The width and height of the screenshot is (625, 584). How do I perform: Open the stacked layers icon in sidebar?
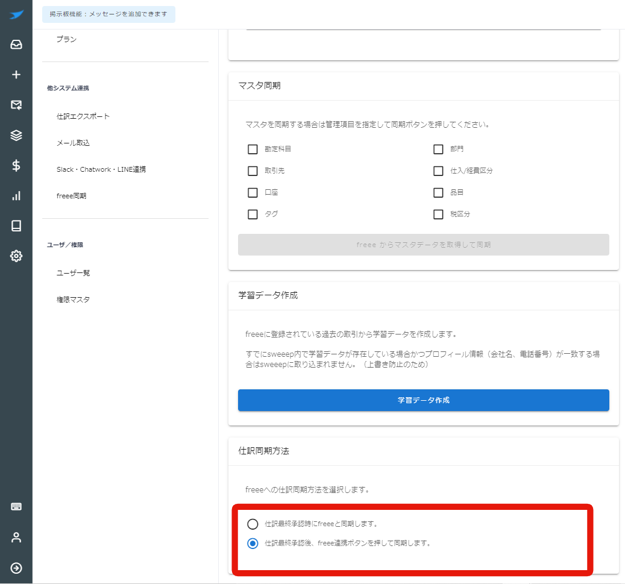pyautogui.click(x=16, y=135)
